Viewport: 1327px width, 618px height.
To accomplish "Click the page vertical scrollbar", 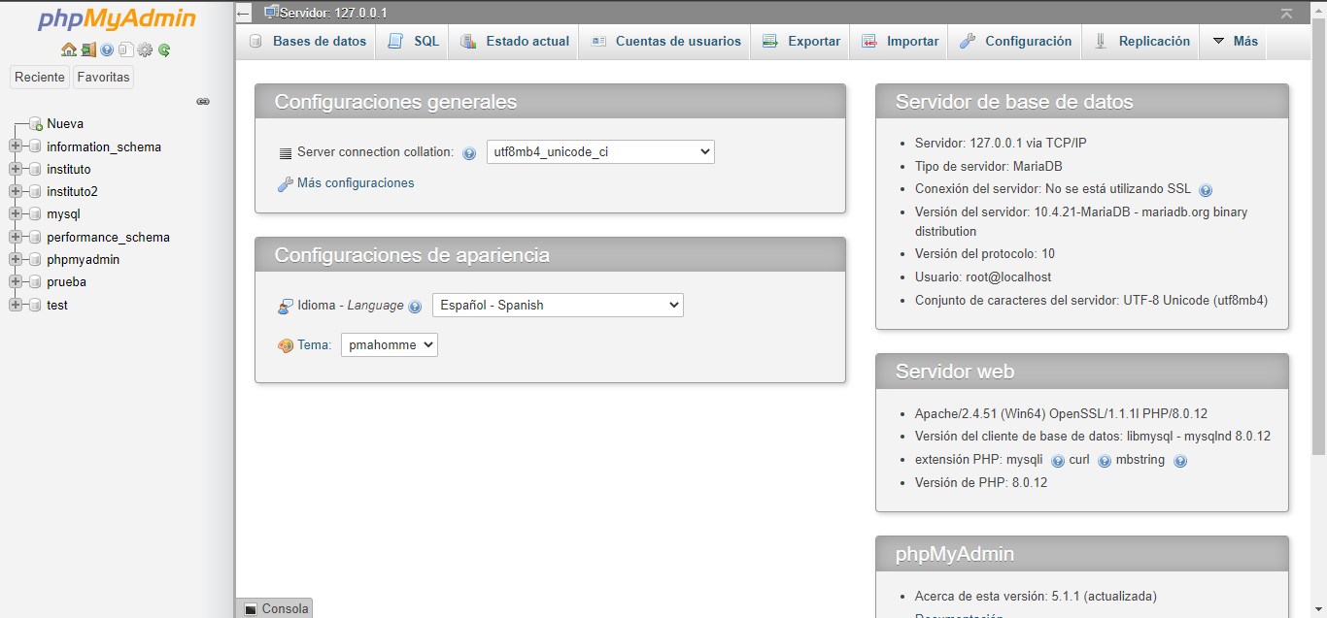I will (x=1319, y=238).
